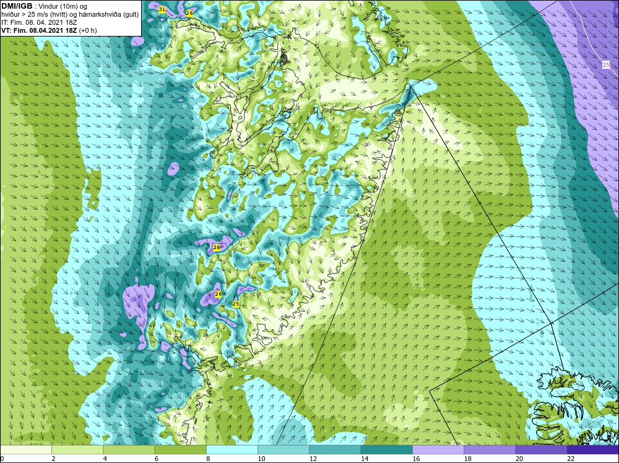Pick the pale cream 0–2 m/s scale swatch
The width and height of the screenshot is (619, 463).
pos(25,449)
